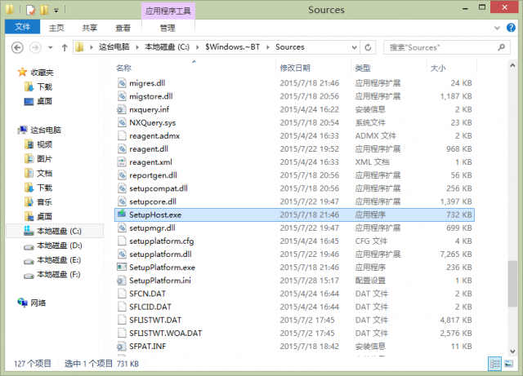Screen dimensions: 523x376
Task: Expand breadcrumb arrow before 这台电脑
Action: coord(91,47)
